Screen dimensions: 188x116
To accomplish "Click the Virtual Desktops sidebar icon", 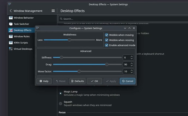I will [11, 49].
